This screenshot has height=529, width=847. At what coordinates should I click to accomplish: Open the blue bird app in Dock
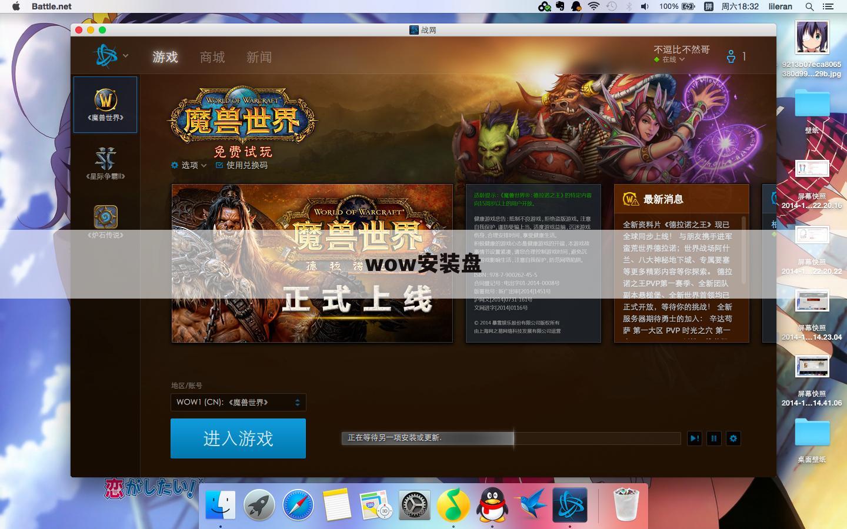[x=531, y=505]
